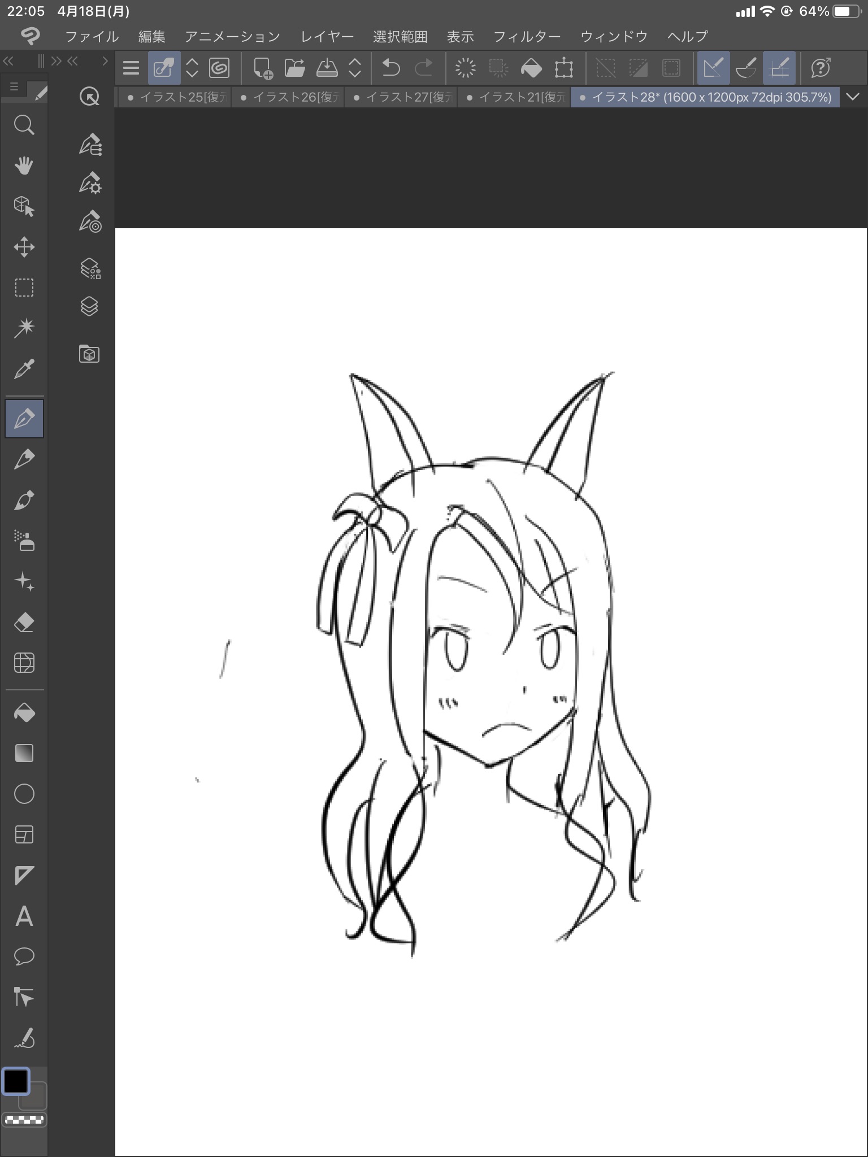Select the black main color swatch
The height and width of the screenshot is (1157, 868).
16,1081
